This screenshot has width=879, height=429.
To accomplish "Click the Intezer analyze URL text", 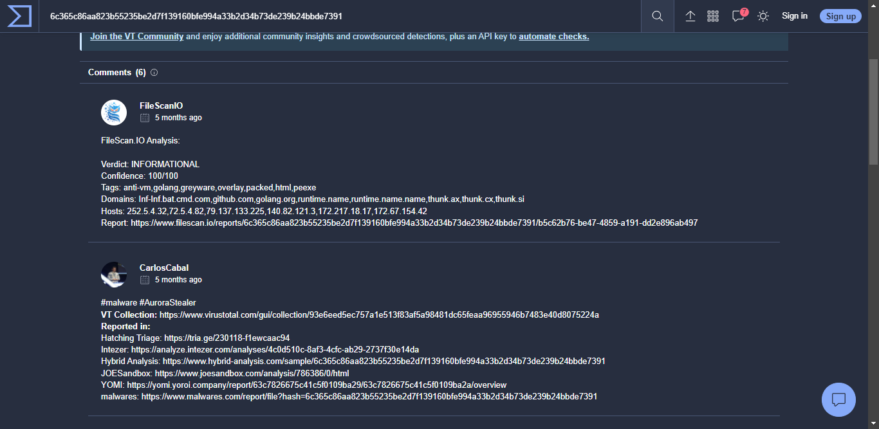I will pos(275,350).
